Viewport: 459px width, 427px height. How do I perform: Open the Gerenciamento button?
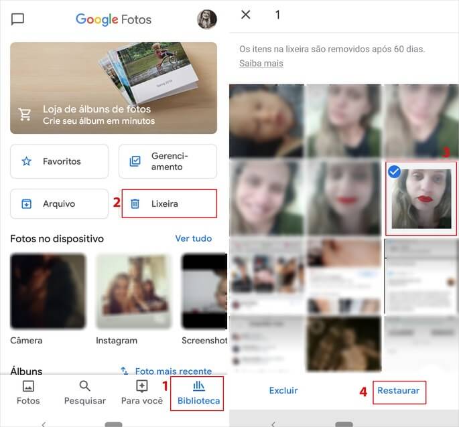168,161
